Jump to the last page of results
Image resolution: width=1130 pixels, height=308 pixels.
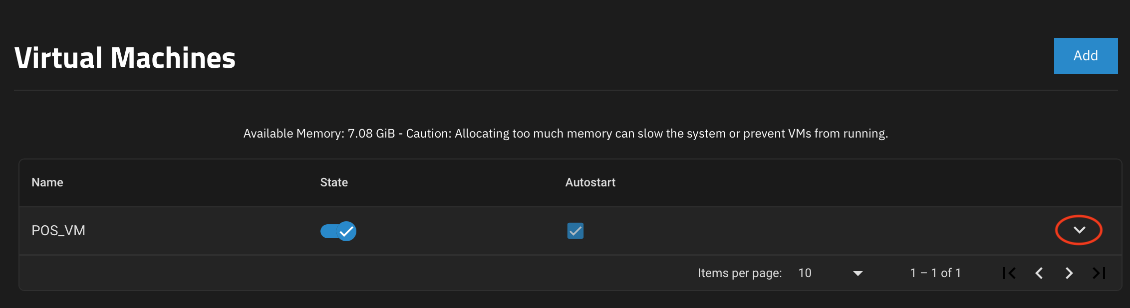click(1099, 273)
